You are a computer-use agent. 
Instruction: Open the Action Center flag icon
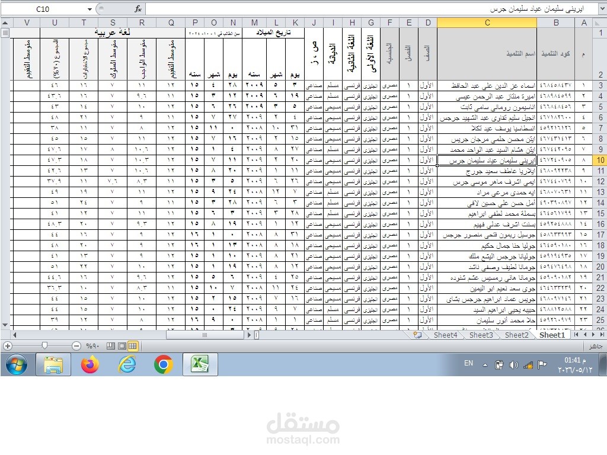tap(542, 364)
